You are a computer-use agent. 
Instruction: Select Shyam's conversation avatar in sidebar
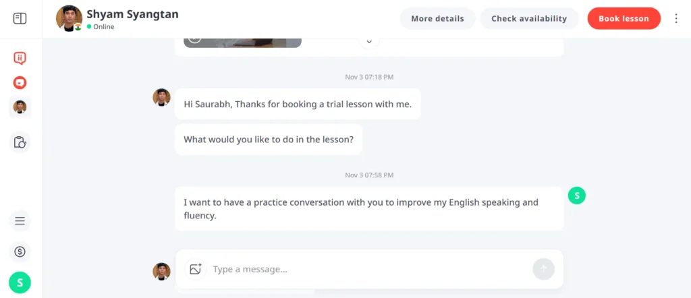pos(20,107)
